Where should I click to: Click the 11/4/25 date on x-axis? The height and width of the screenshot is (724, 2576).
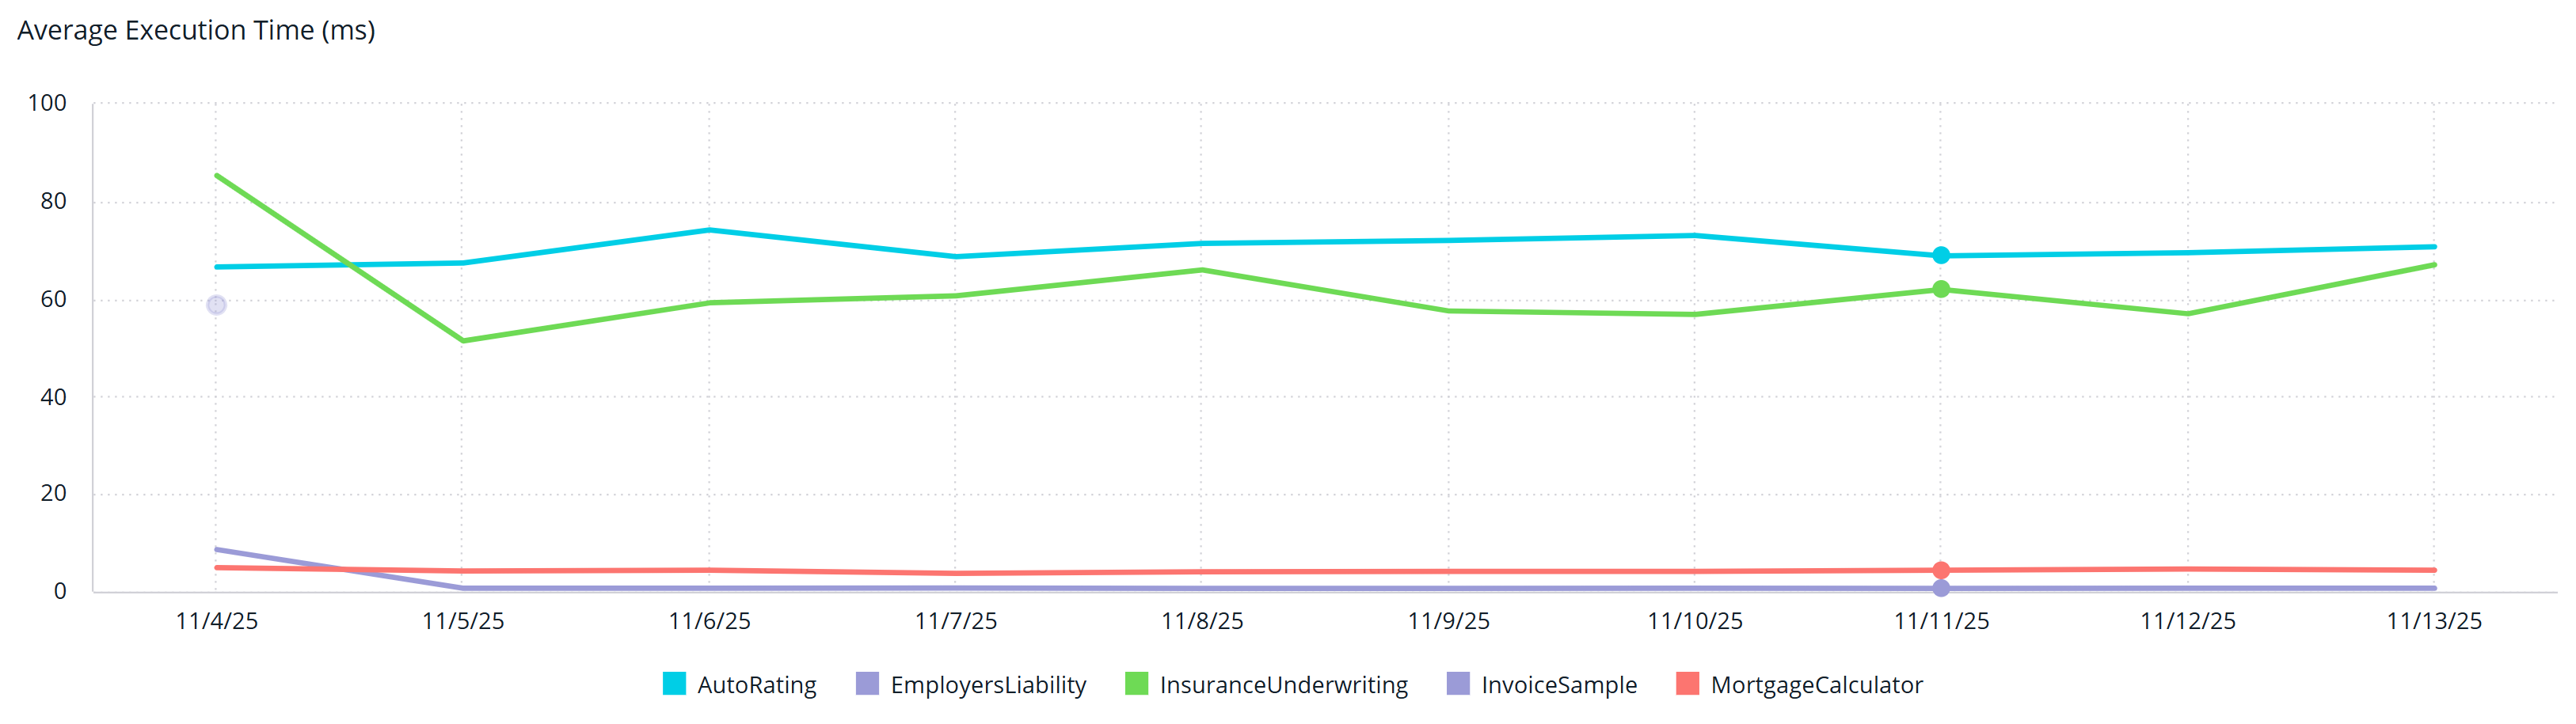[216, 621]
